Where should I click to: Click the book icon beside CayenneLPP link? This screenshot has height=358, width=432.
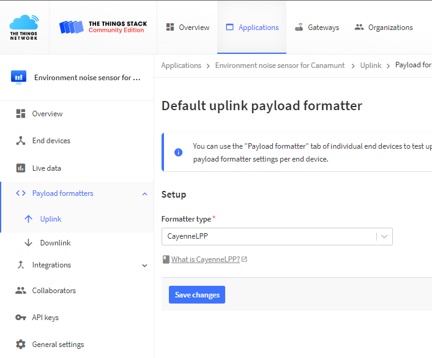[x=166, y=259]
